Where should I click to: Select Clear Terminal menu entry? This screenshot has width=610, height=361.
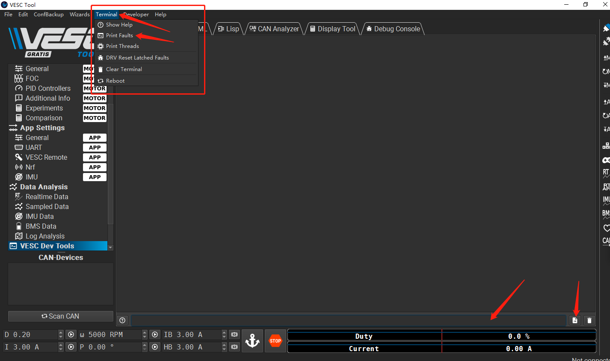124,69
